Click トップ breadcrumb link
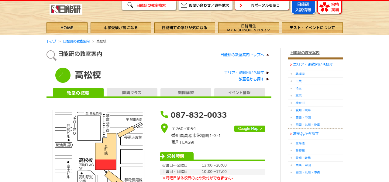 pyautogui.click(x=51, y=41)
